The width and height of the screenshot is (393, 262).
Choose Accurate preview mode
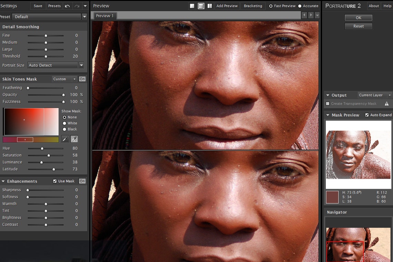click(x=300, y=6)
